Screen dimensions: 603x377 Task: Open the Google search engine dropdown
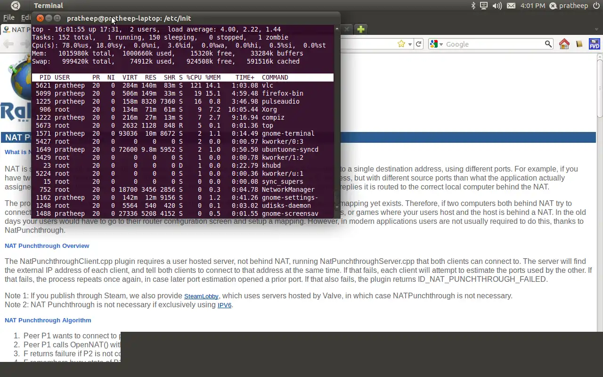pyautogui.click(x=435, y=44)
